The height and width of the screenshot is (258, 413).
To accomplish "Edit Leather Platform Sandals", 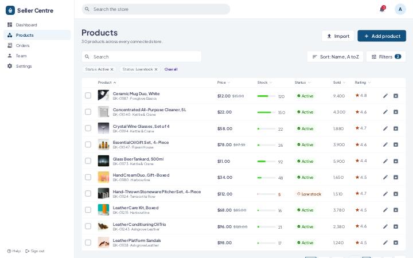I will (x=385, y=243).
